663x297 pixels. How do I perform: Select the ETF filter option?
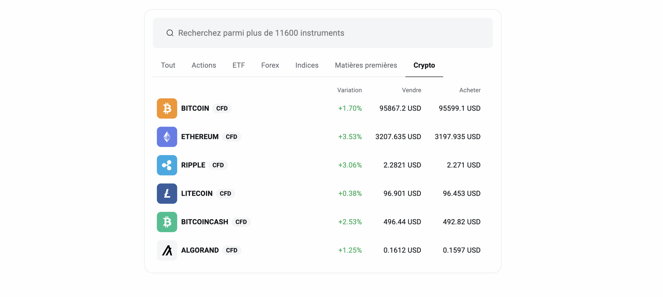click(238, 65)
